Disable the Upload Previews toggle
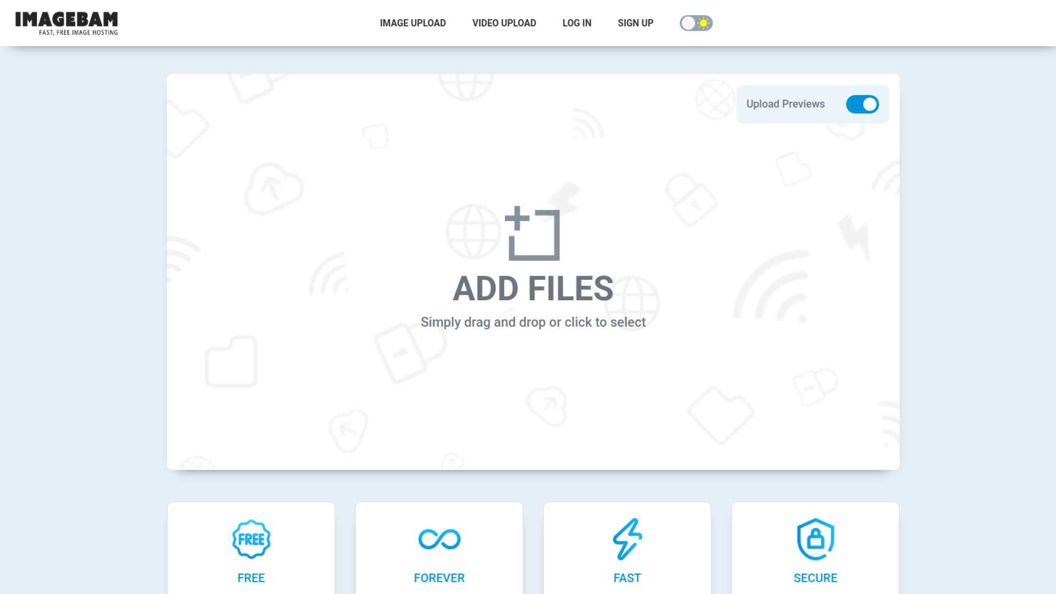Image resolution: width=1056 pixels, height=594 pixels. click(862, 105)
